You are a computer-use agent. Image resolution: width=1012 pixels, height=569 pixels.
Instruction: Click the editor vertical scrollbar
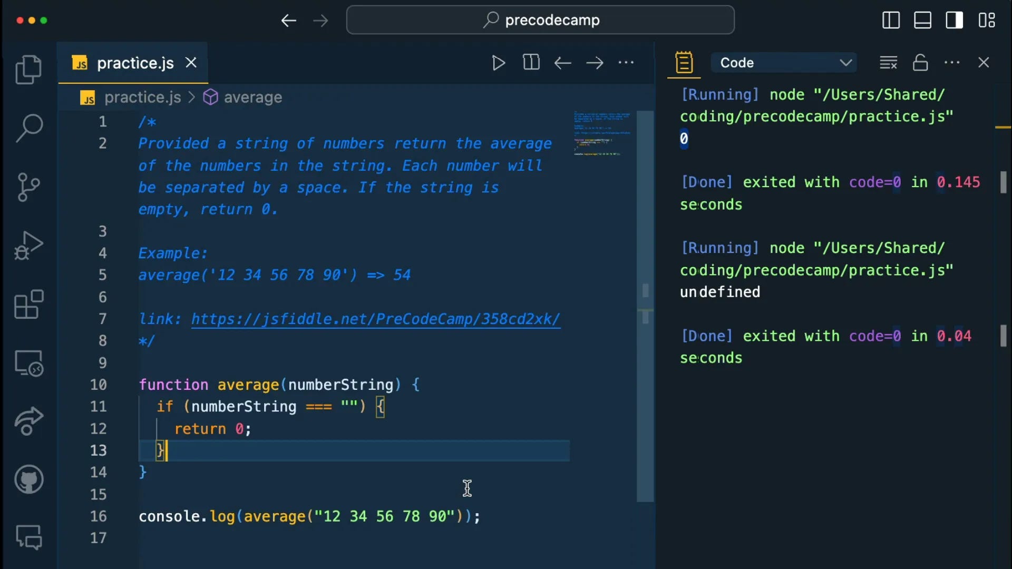pyautogui.click(x=645, y=306)
